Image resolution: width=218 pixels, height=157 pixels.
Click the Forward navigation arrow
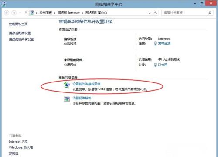point(14,13)
